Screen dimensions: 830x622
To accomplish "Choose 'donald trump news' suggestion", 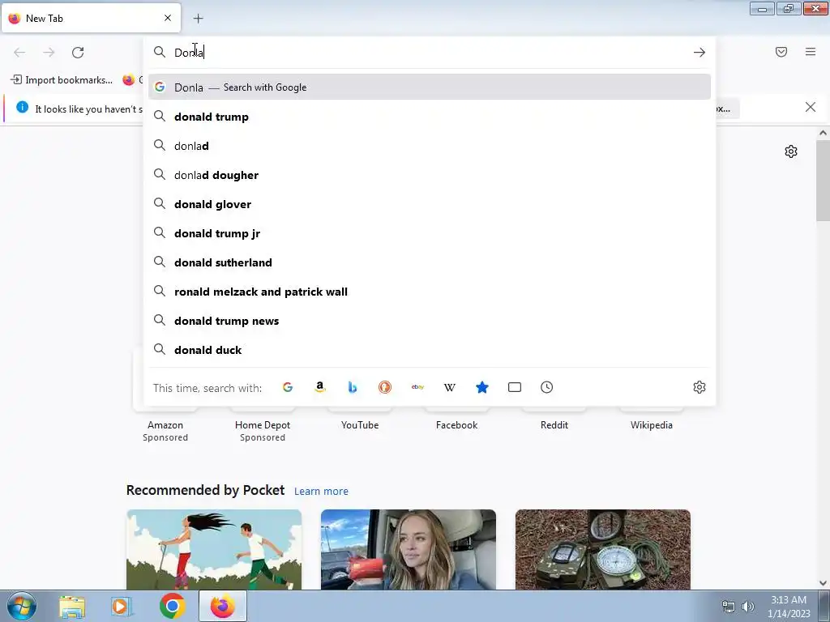I will point(430,321).
